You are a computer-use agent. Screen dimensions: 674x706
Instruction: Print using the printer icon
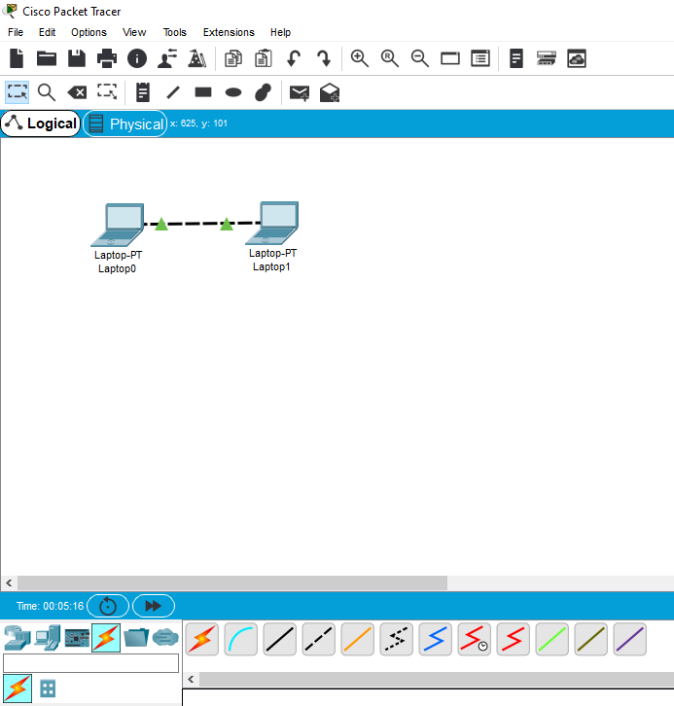point(107,58)
